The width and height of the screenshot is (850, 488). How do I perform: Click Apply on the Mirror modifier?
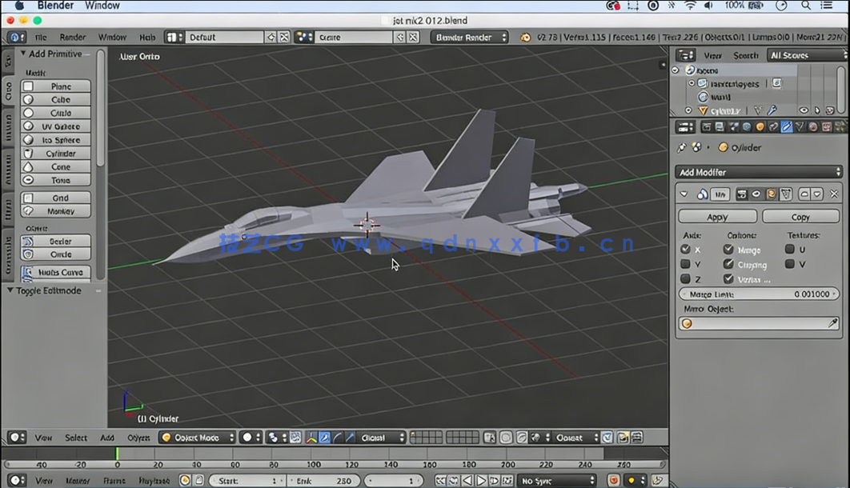pos(717,216)
